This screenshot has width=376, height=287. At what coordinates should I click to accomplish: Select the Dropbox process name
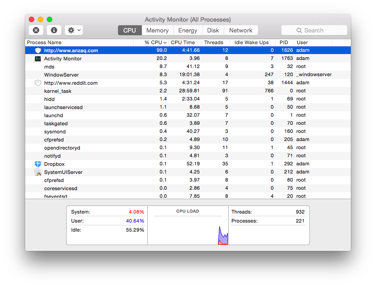pos(54,164)
